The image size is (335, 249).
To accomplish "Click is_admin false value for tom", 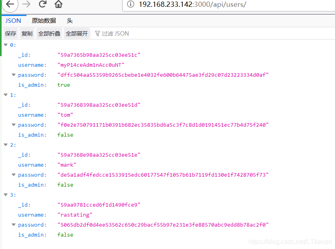I will click(65, 135).
